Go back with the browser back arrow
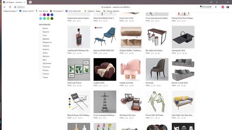 coord(5,7)
